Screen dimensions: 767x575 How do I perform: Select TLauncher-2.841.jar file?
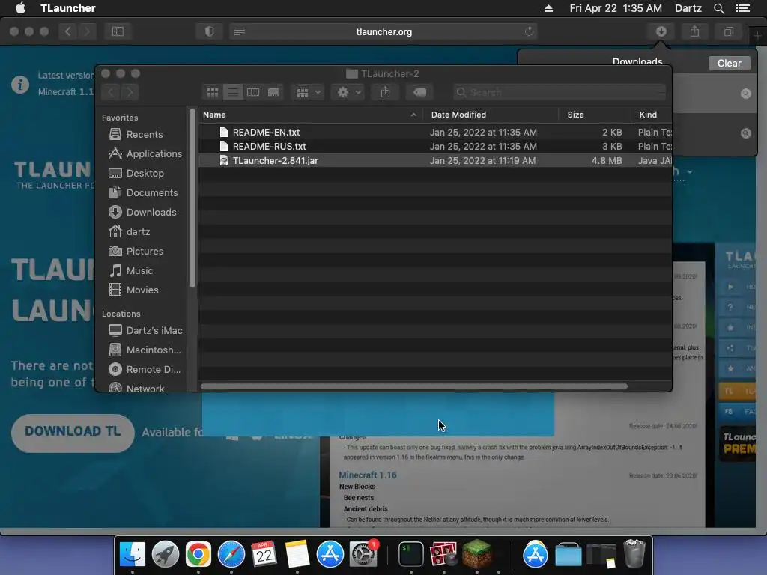435,160
